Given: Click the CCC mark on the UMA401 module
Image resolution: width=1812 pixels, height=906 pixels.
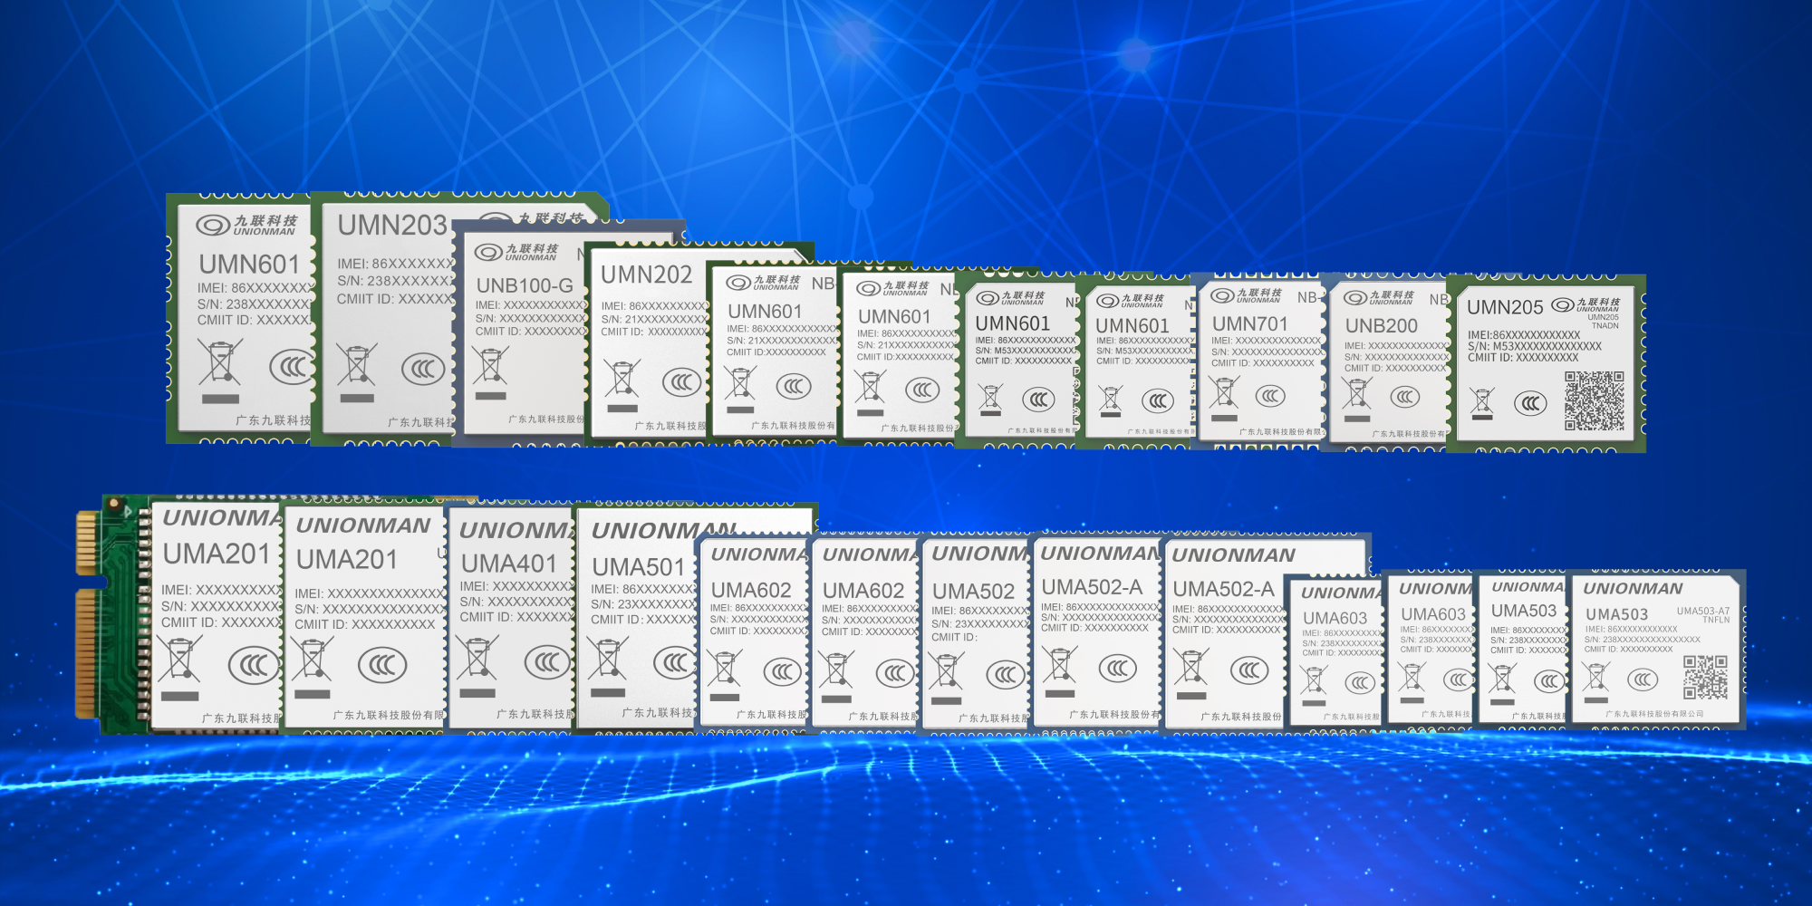Looking at the screenshot, I should click(546, 661).
